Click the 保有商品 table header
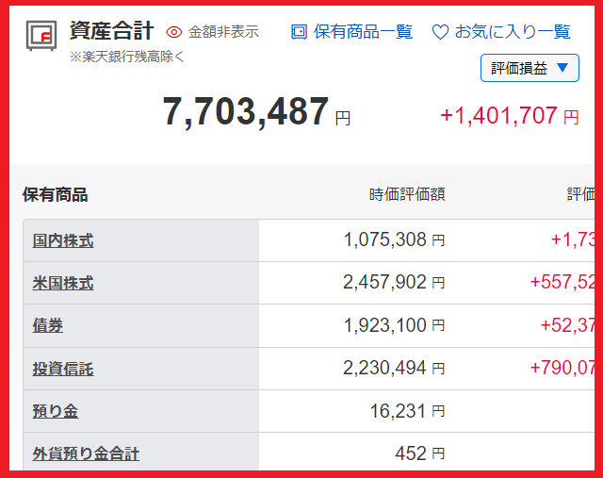The width and height of the screenshot is (603, 478). [x=56, y=194]
